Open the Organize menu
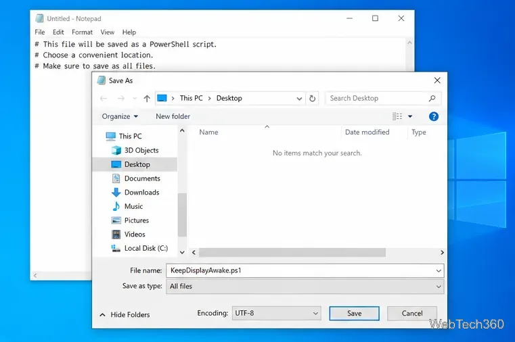The height and width of the screenshot is (342, 515). click(x=120, y=116)
